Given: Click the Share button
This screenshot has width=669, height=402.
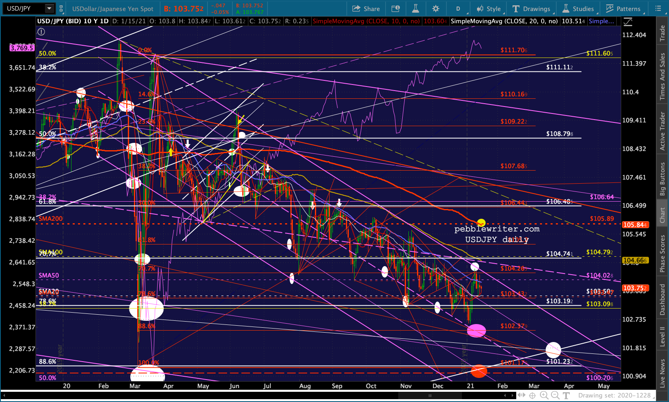Looking at the screenshot, I should pyautogui.click(x=366, y=9).
